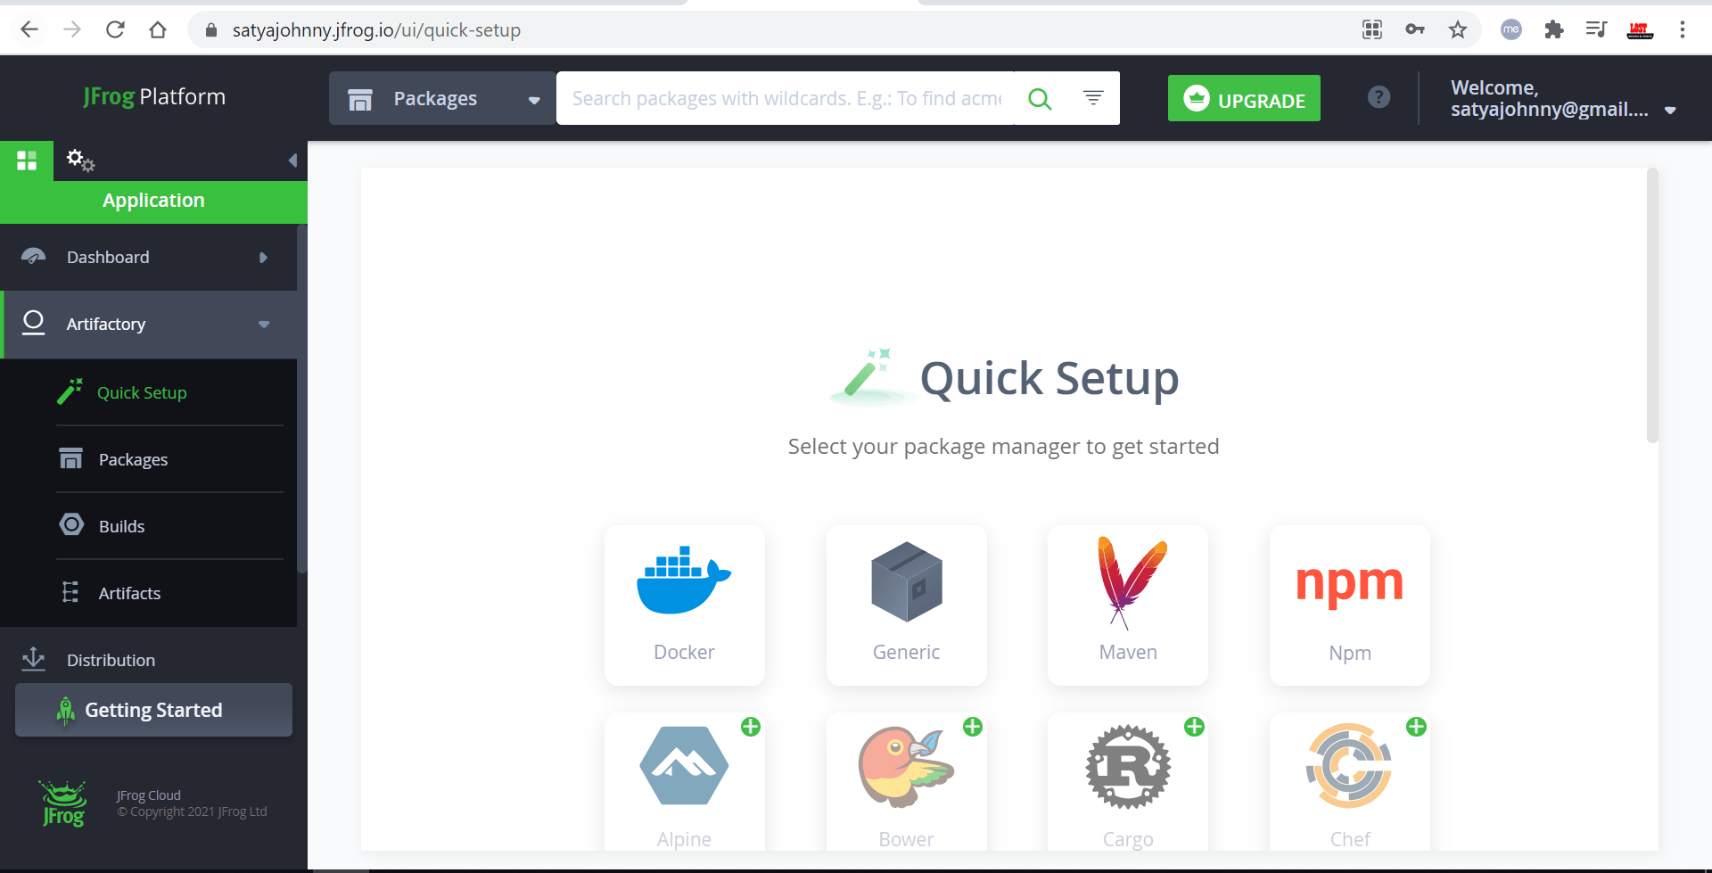This screenshot has height=873, width=1712.
Task: Open Artifacts in the Artifactory menu
Action: tap(129, 593)
